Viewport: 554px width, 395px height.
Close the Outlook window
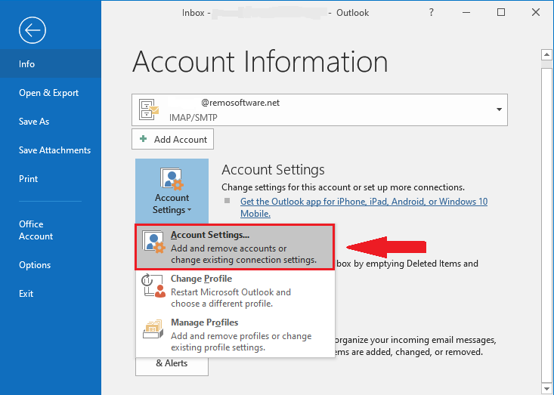(x=536, y=12)
